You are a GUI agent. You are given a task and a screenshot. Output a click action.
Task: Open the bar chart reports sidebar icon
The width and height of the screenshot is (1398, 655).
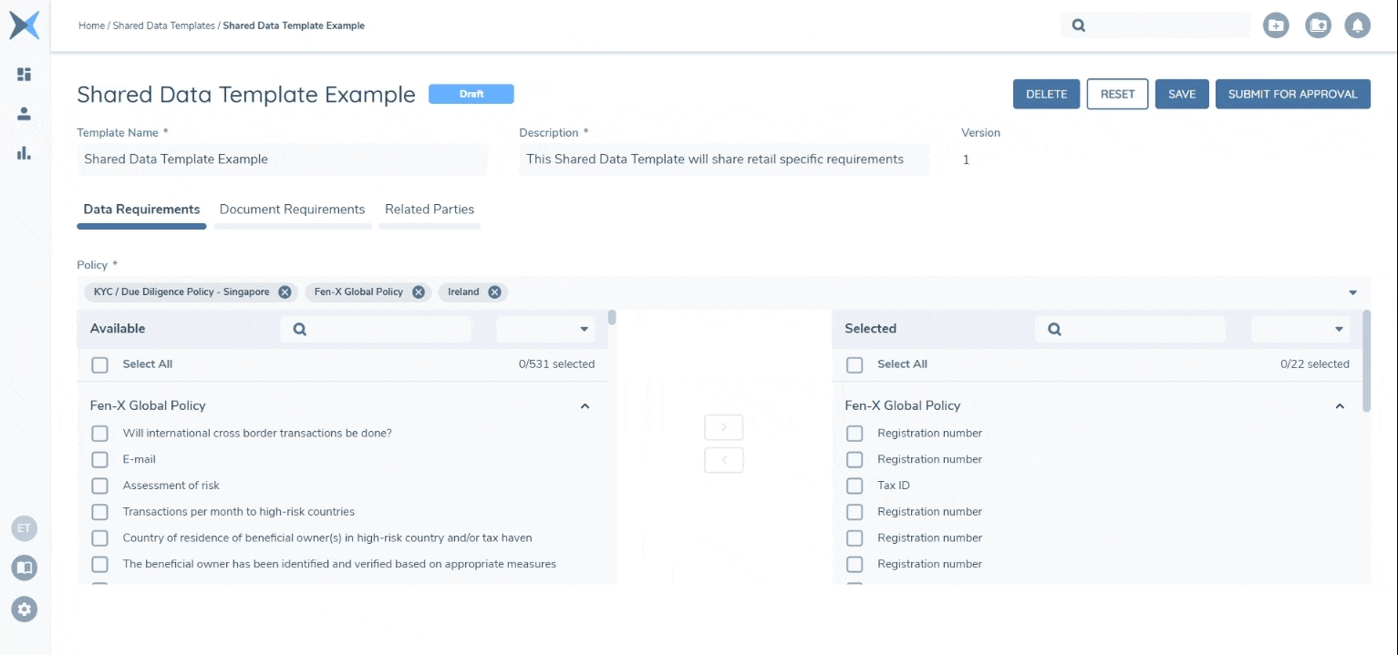(25, 153)
